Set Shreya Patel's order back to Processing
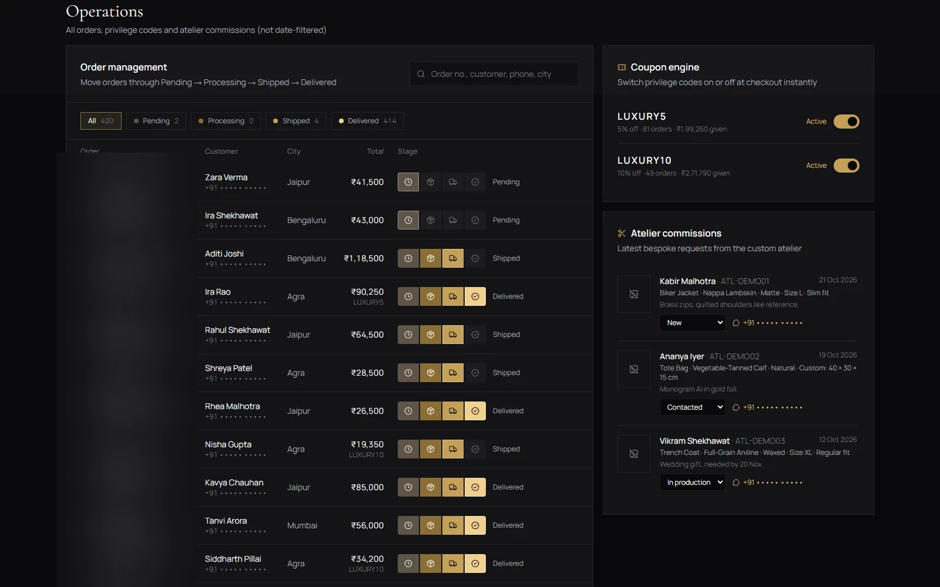Screen dimensions: 940x587 pyautogui.click(x=431, y=373)
